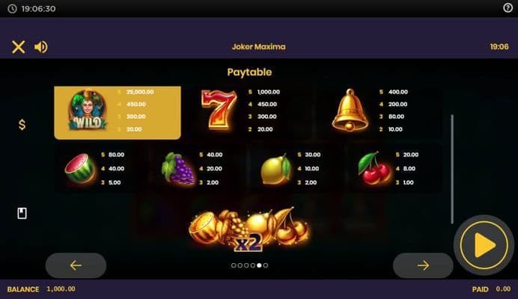Go to next paytable page arrow
The image size is (518, 299).
(423, 265)
